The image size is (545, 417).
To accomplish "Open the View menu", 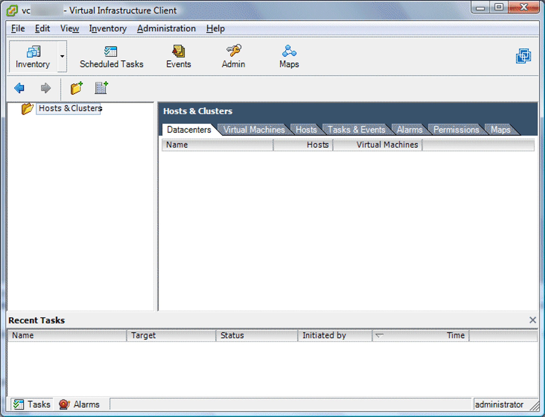I will 70,28.
